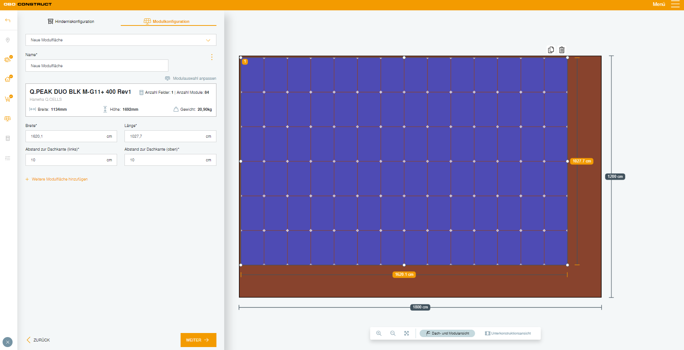The image size is (684, 350).
Task: Delete module area with trash icon
Action: click(x=562, y=50)
